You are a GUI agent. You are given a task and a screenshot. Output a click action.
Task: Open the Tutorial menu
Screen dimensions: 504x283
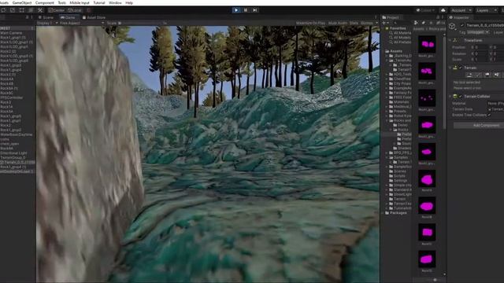click(99, 2)
